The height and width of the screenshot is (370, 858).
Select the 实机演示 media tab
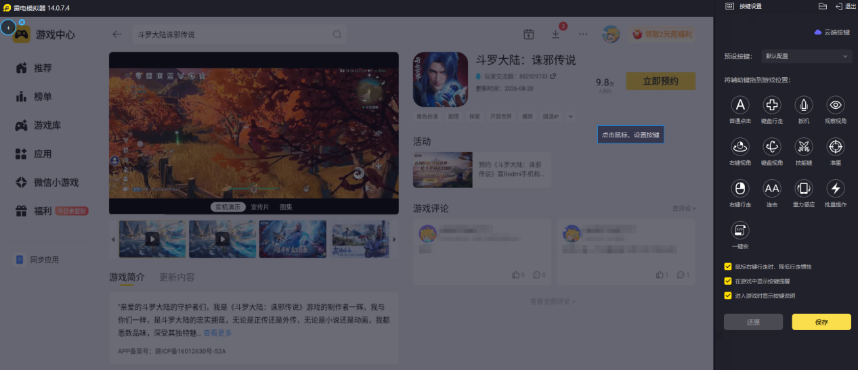coord(227,207)
